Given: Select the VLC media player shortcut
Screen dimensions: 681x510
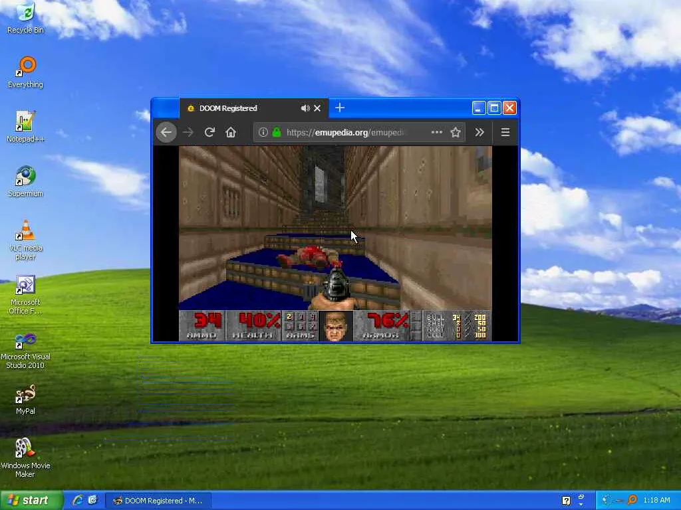Looking at the screenshot, I should pos(25,240).
